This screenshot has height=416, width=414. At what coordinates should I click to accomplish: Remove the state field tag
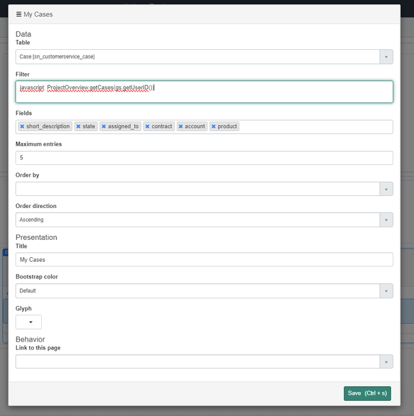(x=78, y=126)
